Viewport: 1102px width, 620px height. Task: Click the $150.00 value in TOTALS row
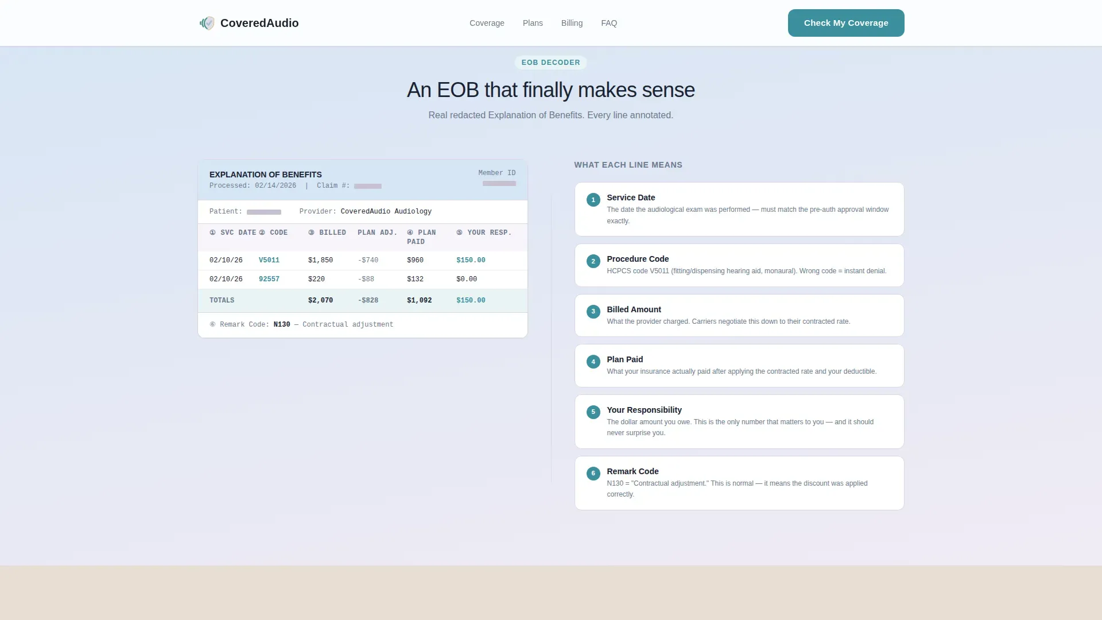click(x=471, y=300)
